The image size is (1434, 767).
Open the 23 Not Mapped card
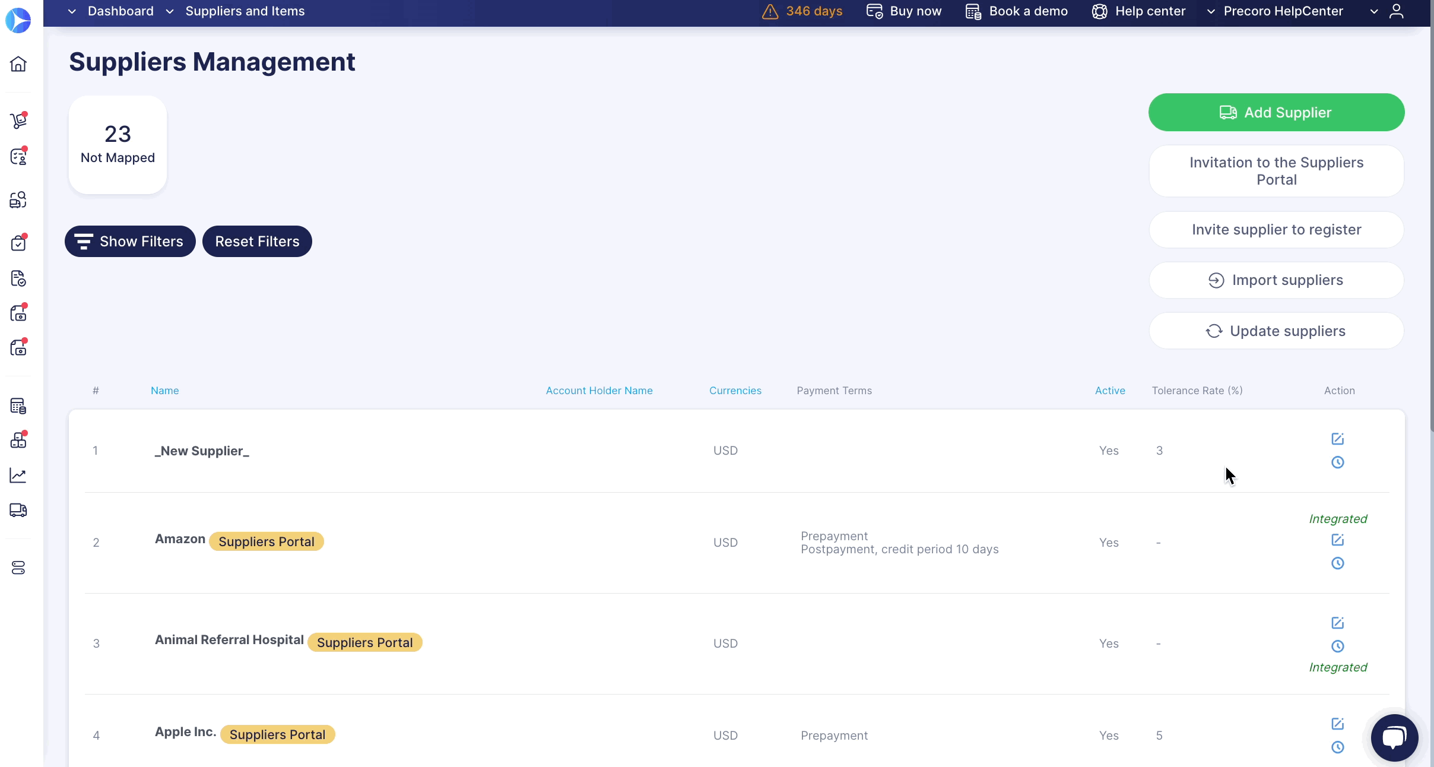point(118,144)
